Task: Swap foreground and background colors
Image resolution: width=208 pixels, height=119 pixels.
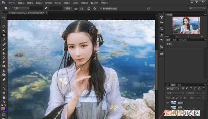Action: [5, 105]
